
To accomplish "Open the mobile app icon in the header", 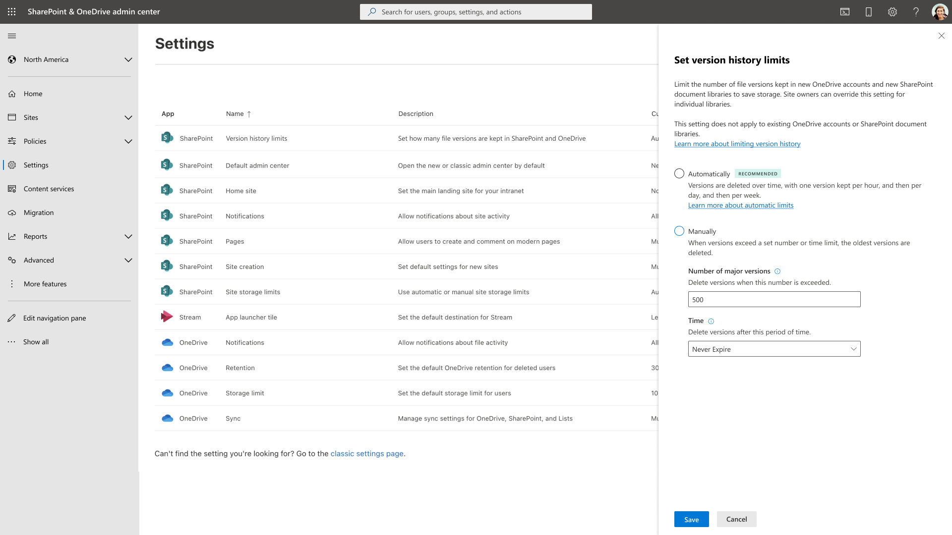I will [869, 12].
